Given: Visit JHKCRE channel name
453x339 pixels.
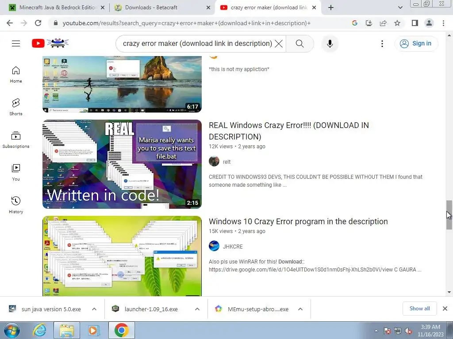Looking at the screenshot, I should 233,246.
